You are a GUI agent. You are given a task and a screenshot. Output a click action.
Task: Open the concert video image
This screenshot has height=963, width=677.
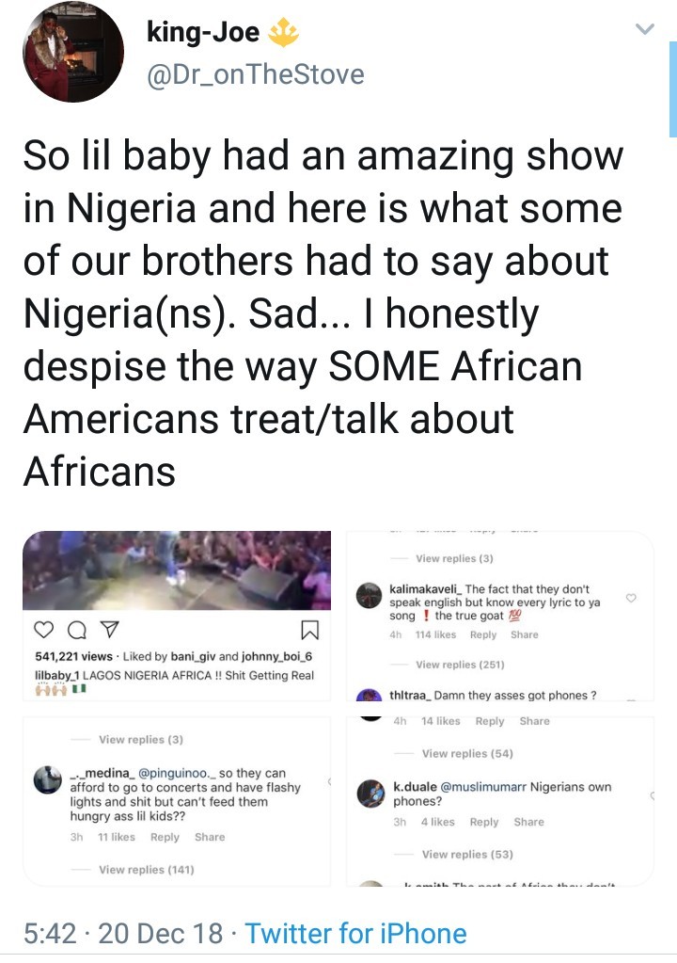point(177,570)
